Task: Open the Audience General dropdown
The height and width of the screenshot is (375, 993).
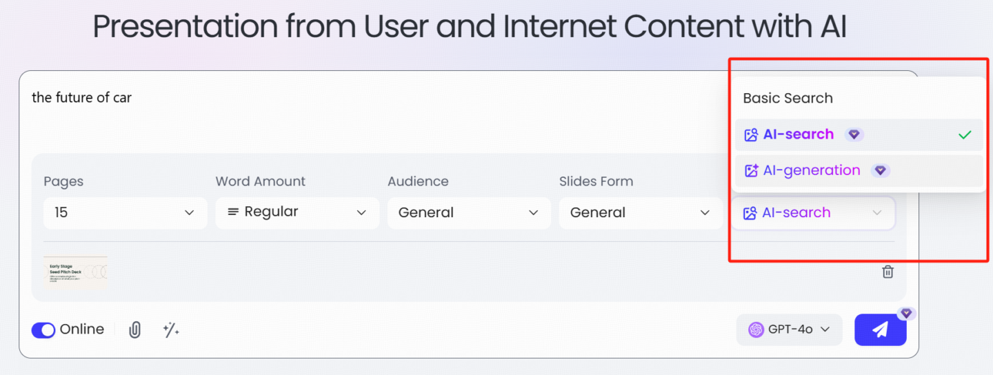Action: tap(469, 212)
